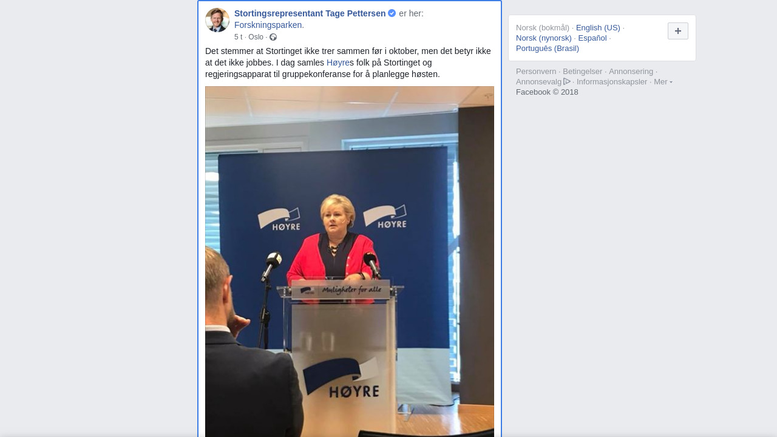Open the Forskningsparken location link
777x437 pixels.
268,25
